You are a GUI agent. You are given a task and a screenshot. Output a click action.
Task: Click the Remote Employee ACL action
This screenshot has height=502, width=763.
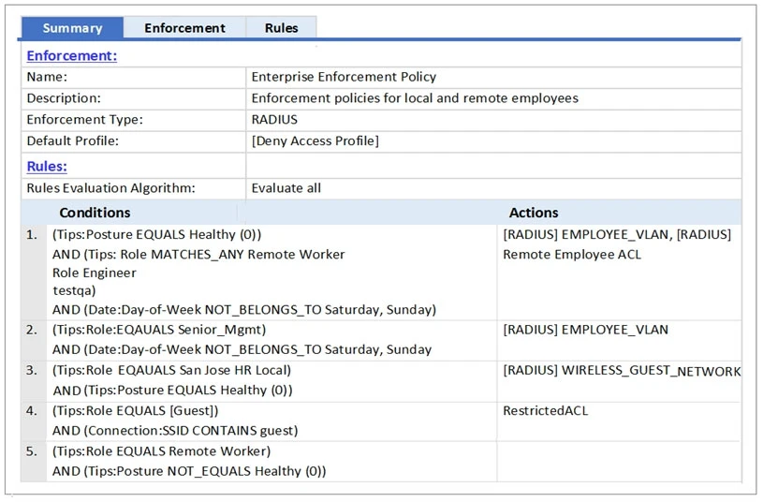(572, 255)
